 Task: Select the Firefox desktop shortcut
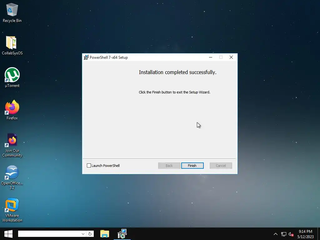[x=12, y=110]
